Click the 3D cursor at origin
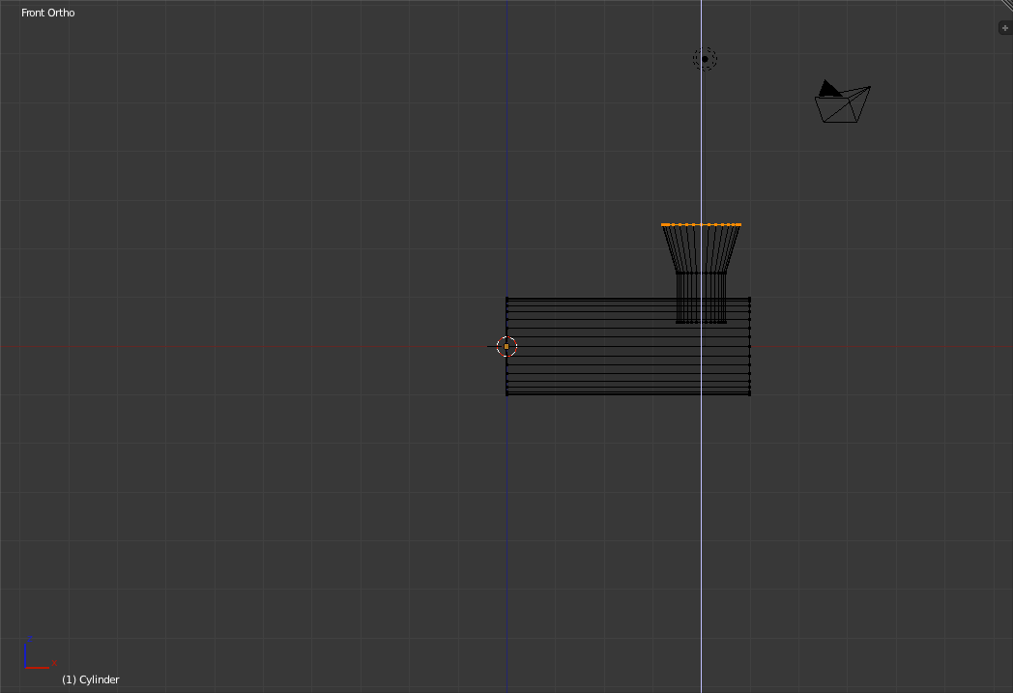 [x=506, y=346]
